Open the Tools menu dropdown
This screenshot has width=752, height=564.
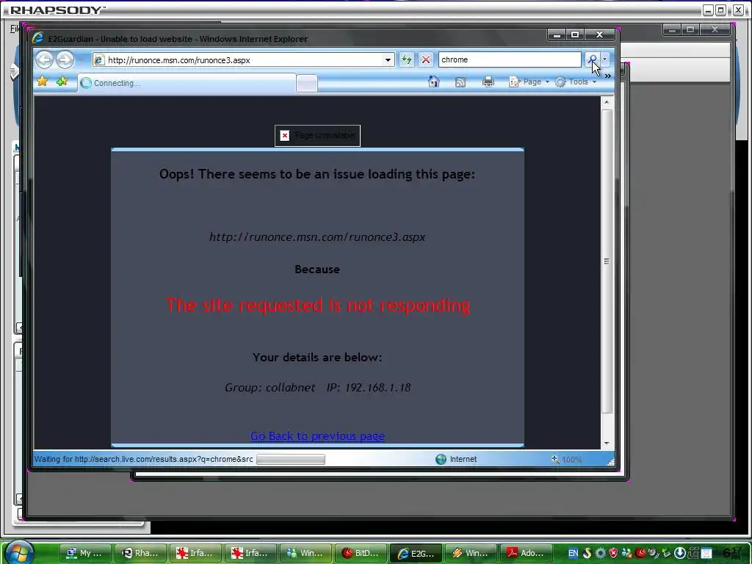(x=576, y=82)
